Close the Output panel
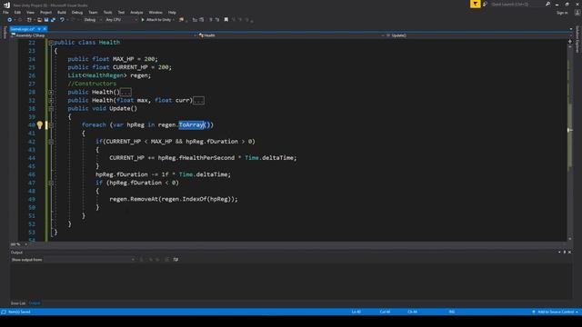582x327 pixels. click(570, 253)
